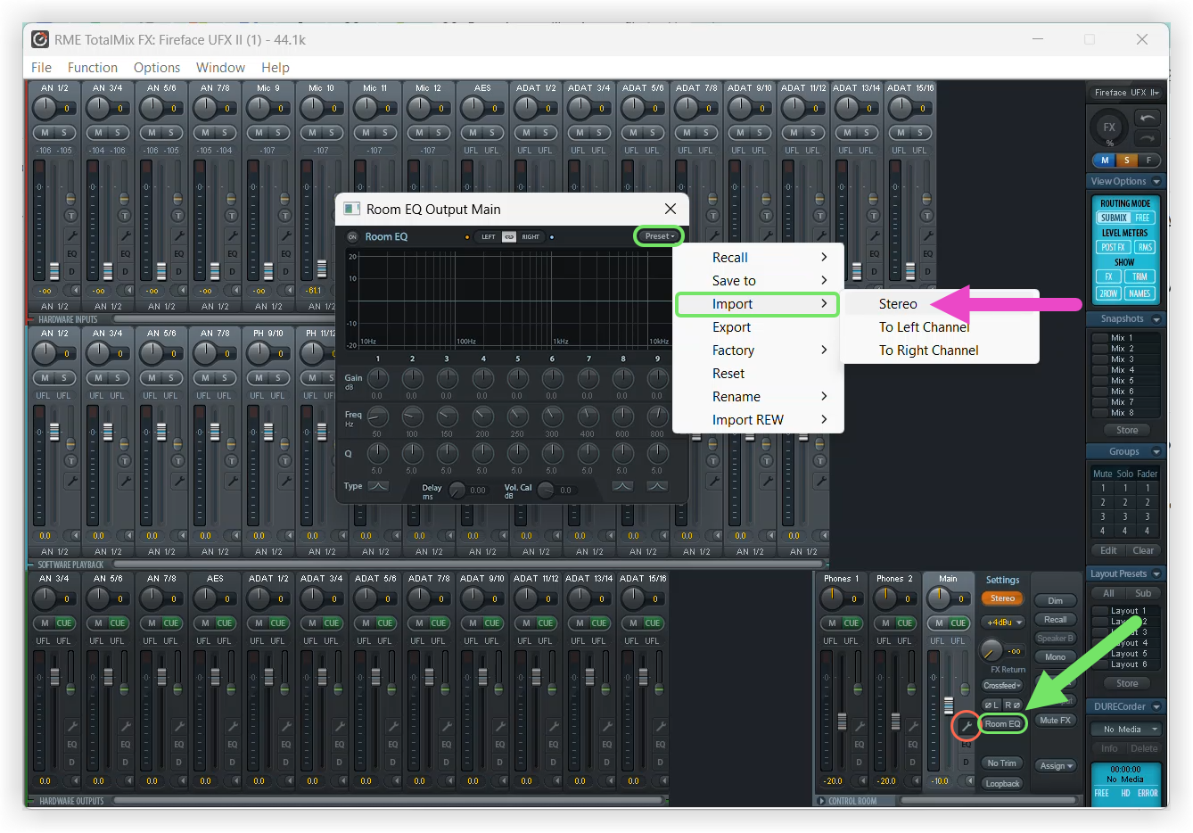Viewport: 1193px width, 833px height.
Task: Open the Options menu in the menu bar
Action: (x=157, y=68)
